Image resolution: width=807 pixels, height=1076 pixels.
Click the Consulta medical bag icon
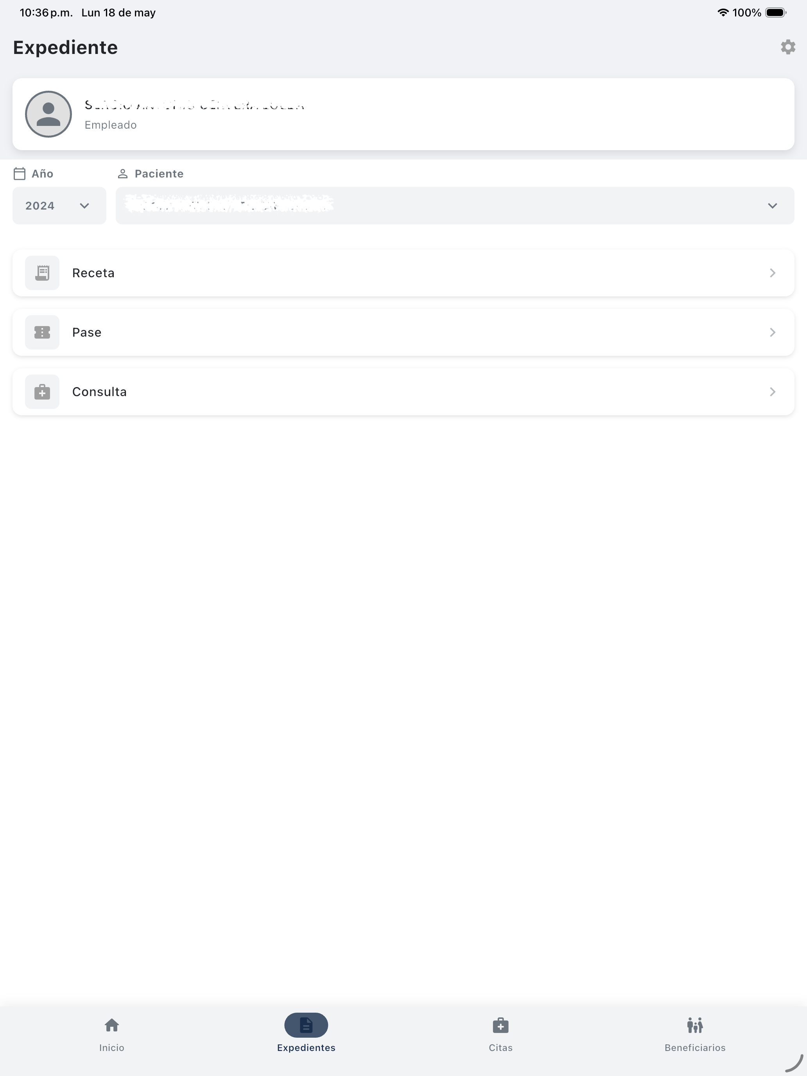(42, 392)
